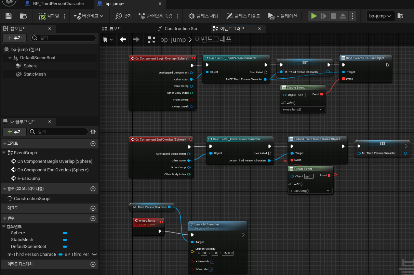Close the My Blueprint panel tab
Screen dimensions: 414x275
click(x=50, y=122)
